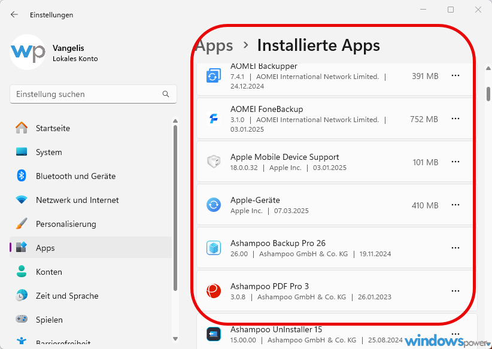Click the '752 MB' size value

424,119
